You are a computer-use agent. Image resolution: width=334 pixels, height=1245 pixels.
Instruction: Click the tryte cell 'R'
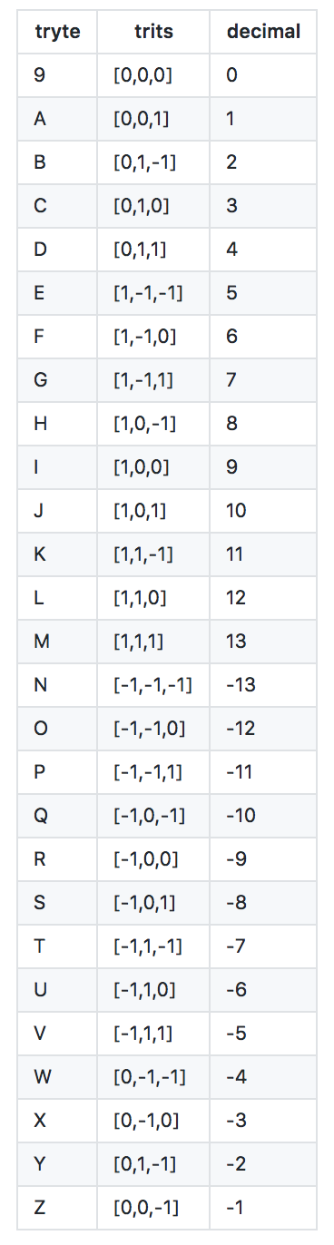click(x=40, y=859)
